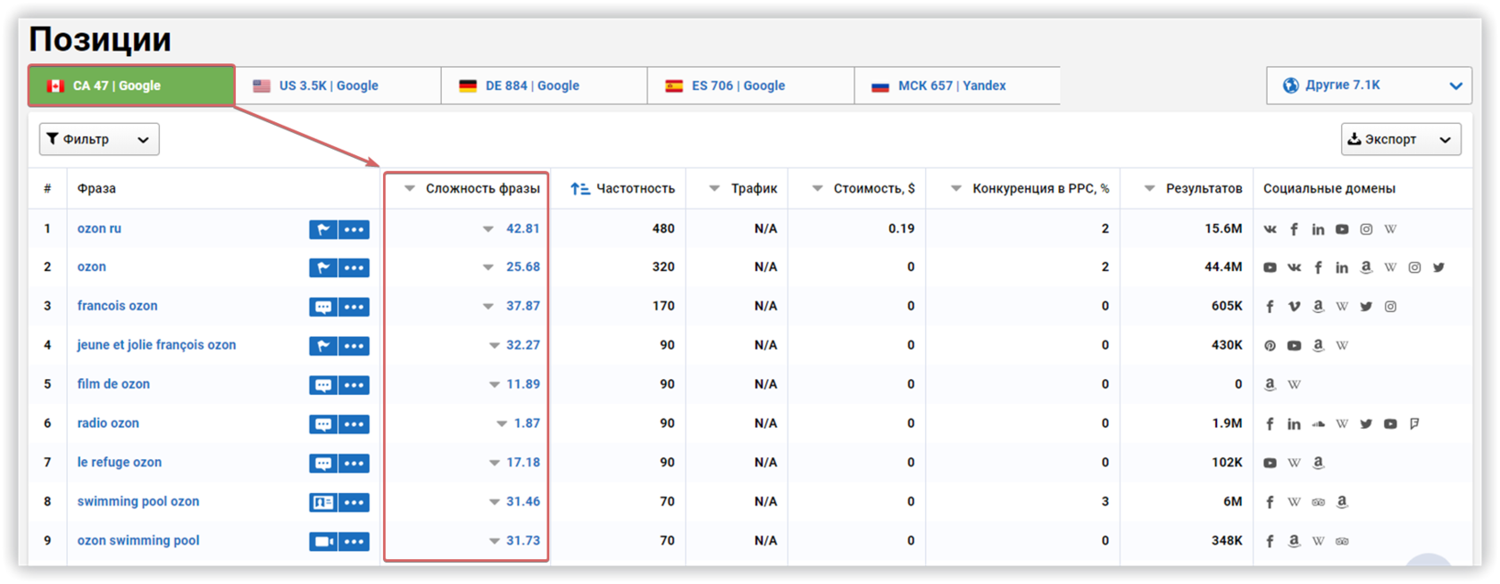Click difficulty value 11.89
The height and width of the screenshot is (584, 1500).
(x=523, y=384)
